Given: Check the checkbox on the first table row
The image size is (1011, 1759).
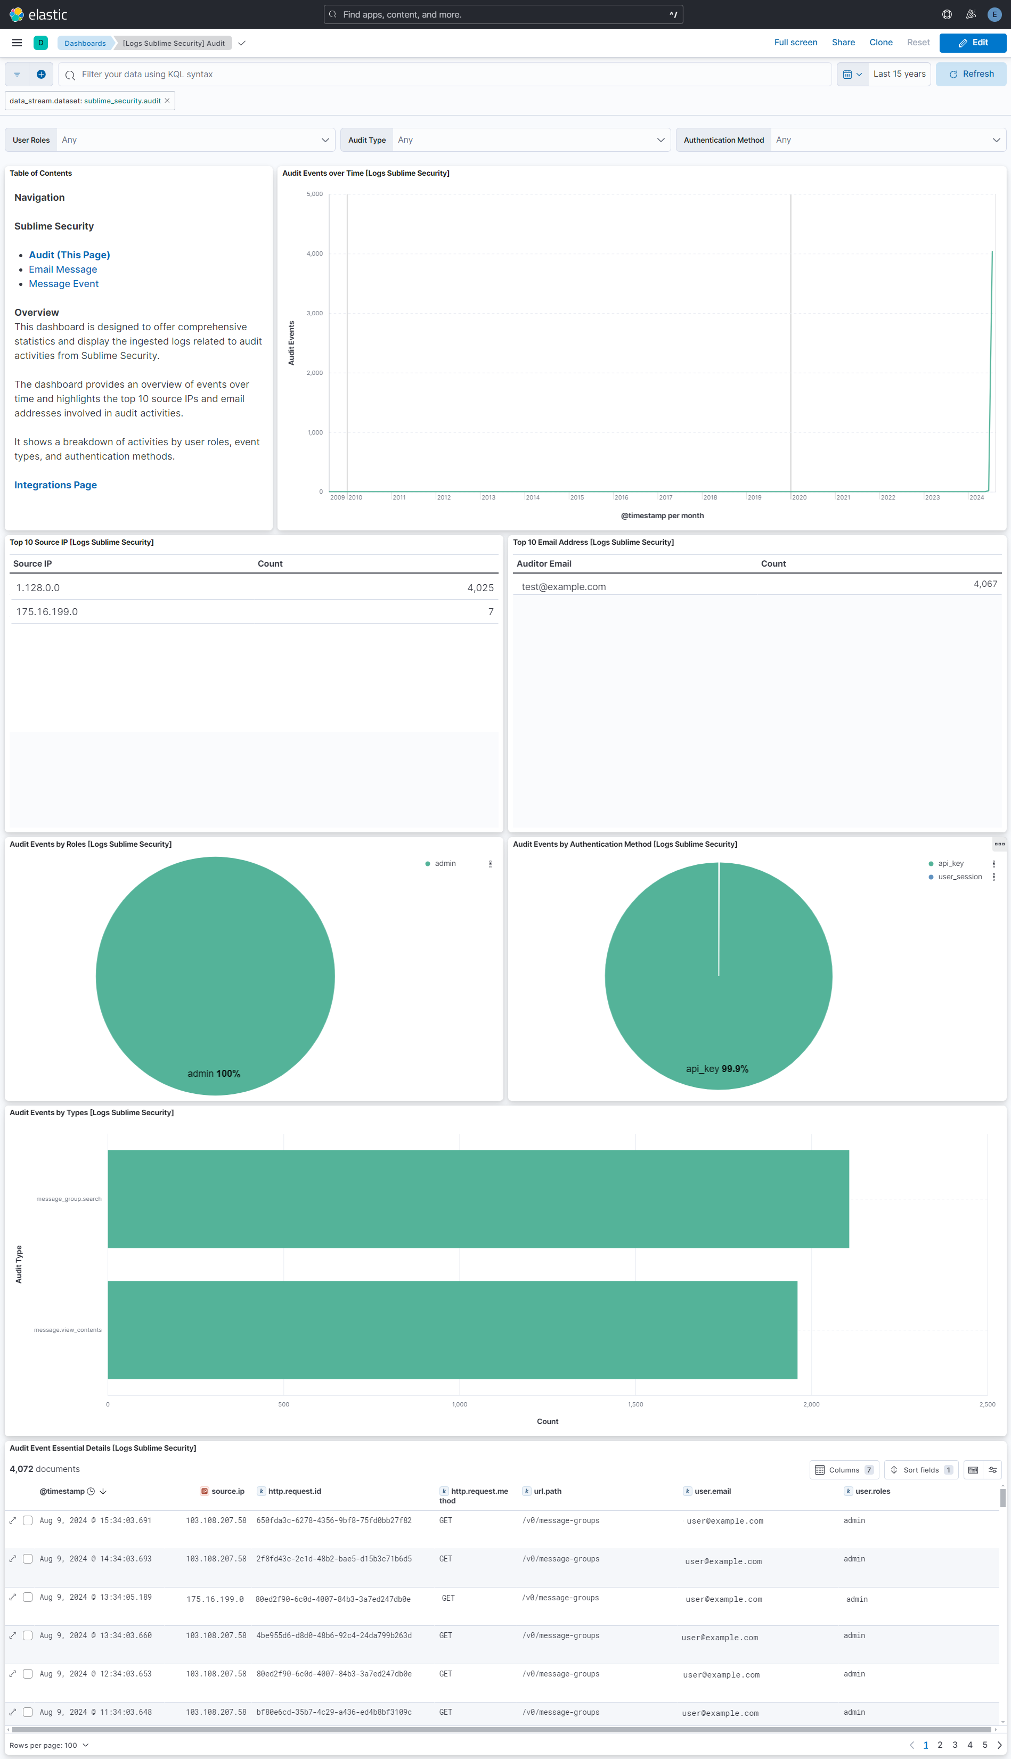Looking at the screenshot, I should point(27,1520).
